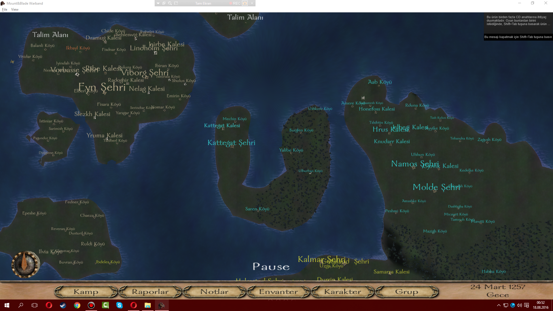Open network status tray icon
The height and width of the screenshot is (311, 553).
click(x=505, y=305)
